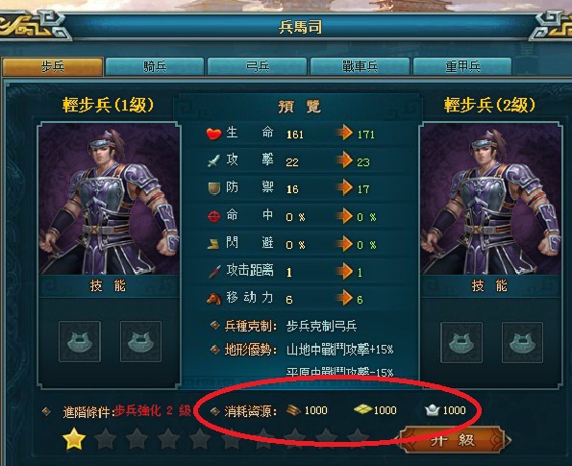Screen dimensions: 572x466
Task: Click the shield 防禦 defense icon
Action: (214, 188)
